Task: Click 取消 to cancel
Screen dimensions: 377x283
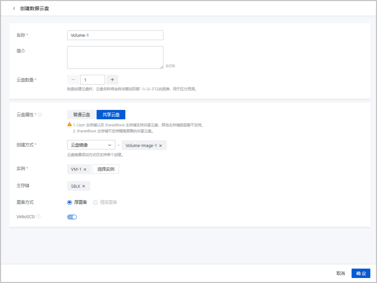Action: coord(341,273)
